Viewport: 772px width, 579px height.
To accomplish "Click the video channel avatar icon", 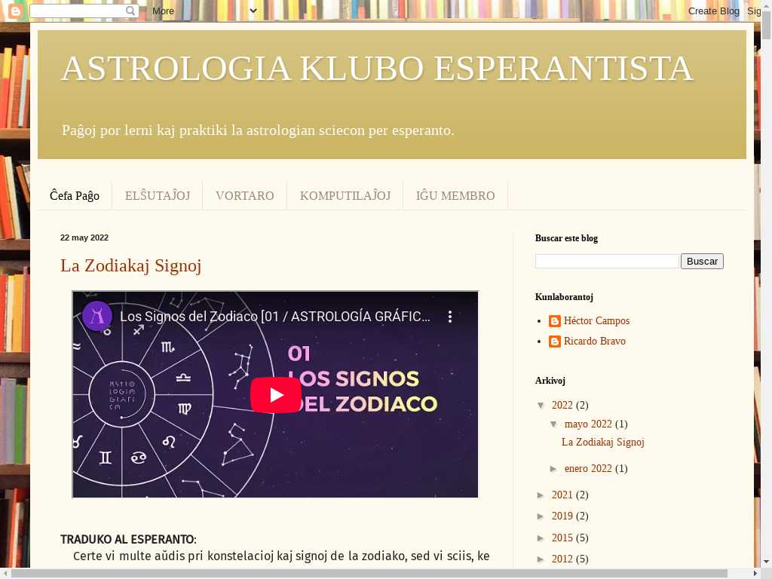I will click(97, 317).
